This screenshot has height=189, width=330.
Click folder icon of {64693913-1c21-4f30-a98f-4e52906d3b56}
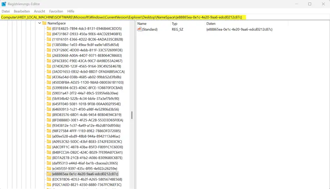[49, 109]
